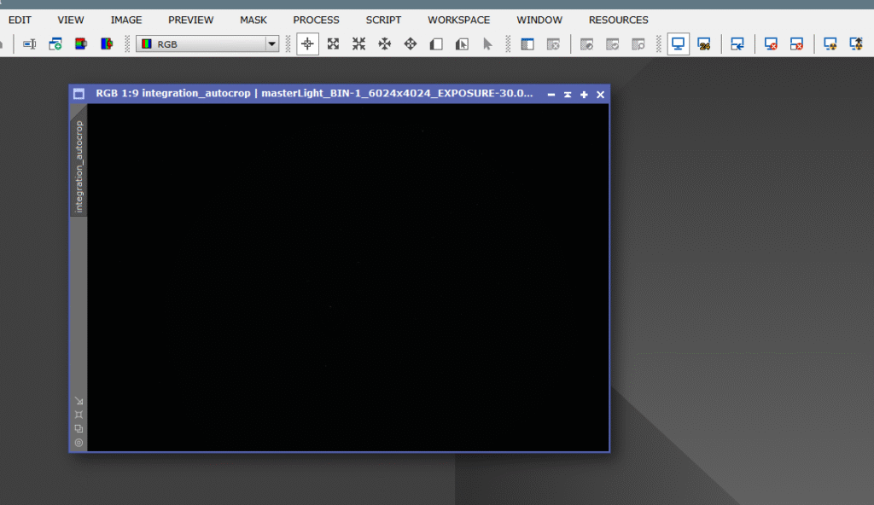
Task: Click the monitor icon with radiation symbol
Action: click(x=830, y=44)
